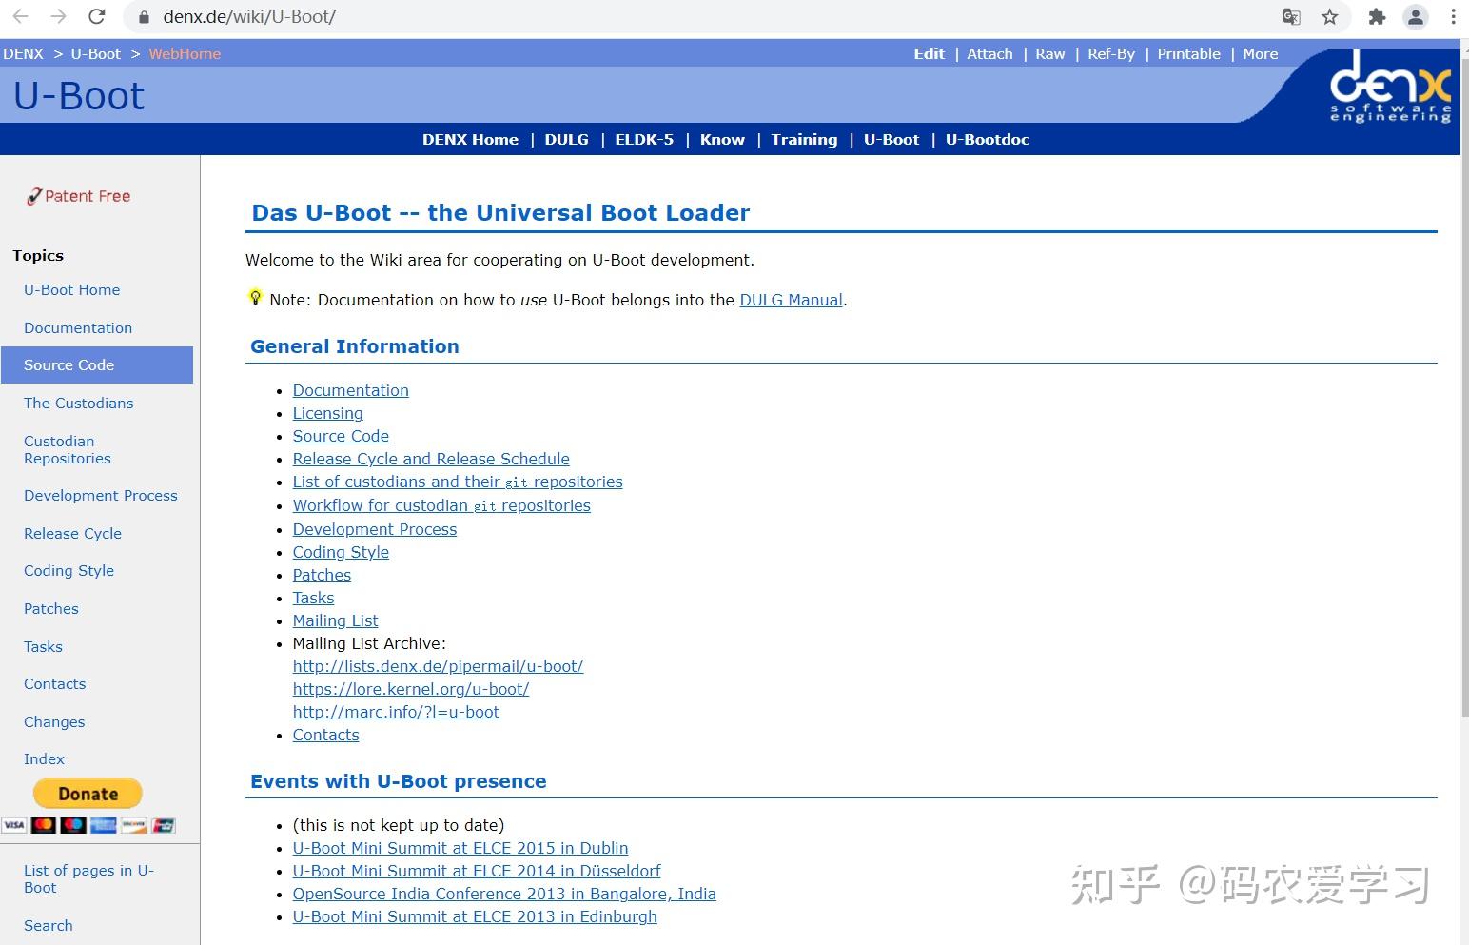Reload the U-Boot wiki page

(x=96, y=16)
